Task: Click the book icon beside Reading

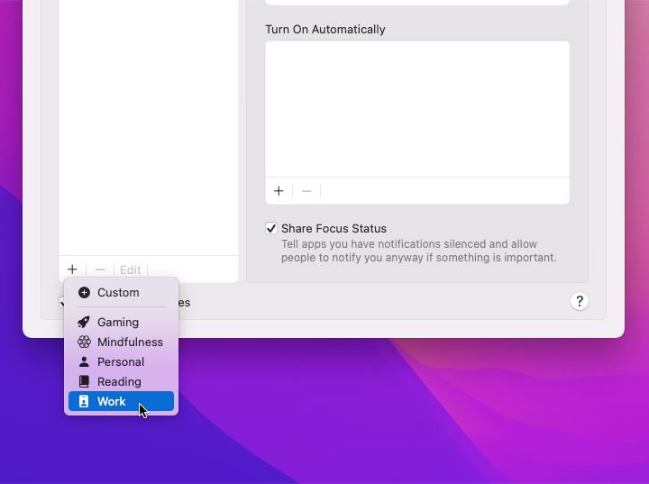Action: pyautogui.click(x=84, y=381)
